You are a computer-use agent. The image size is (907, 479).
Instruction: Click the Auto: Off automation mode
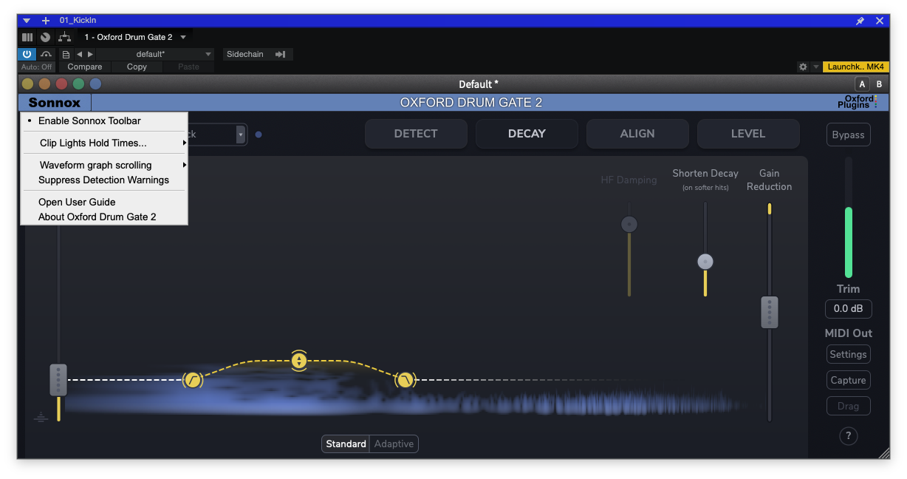[37, 67]
